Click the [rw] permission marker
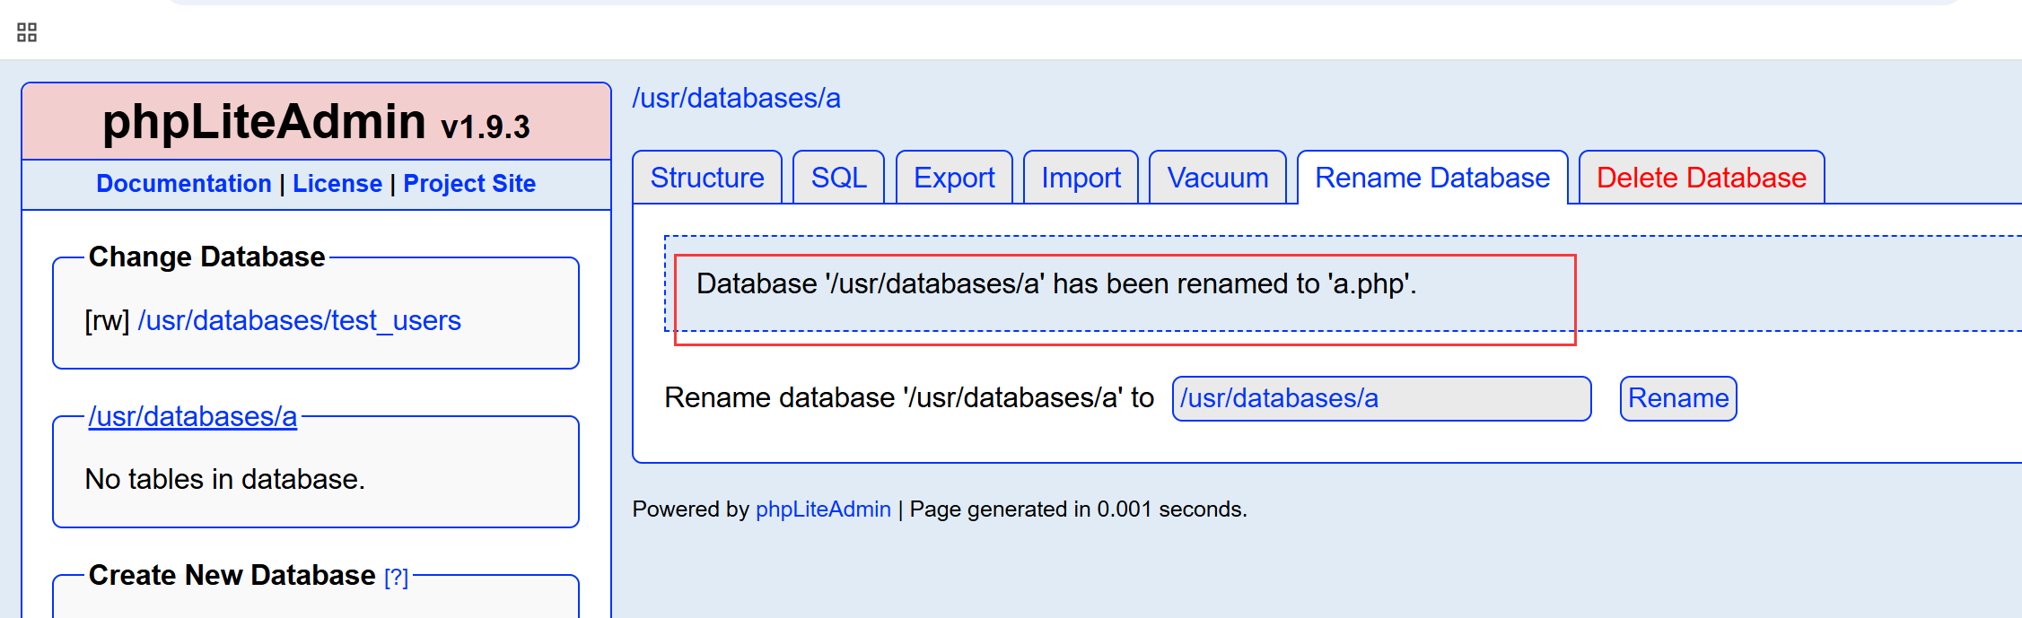 [107, 321]
